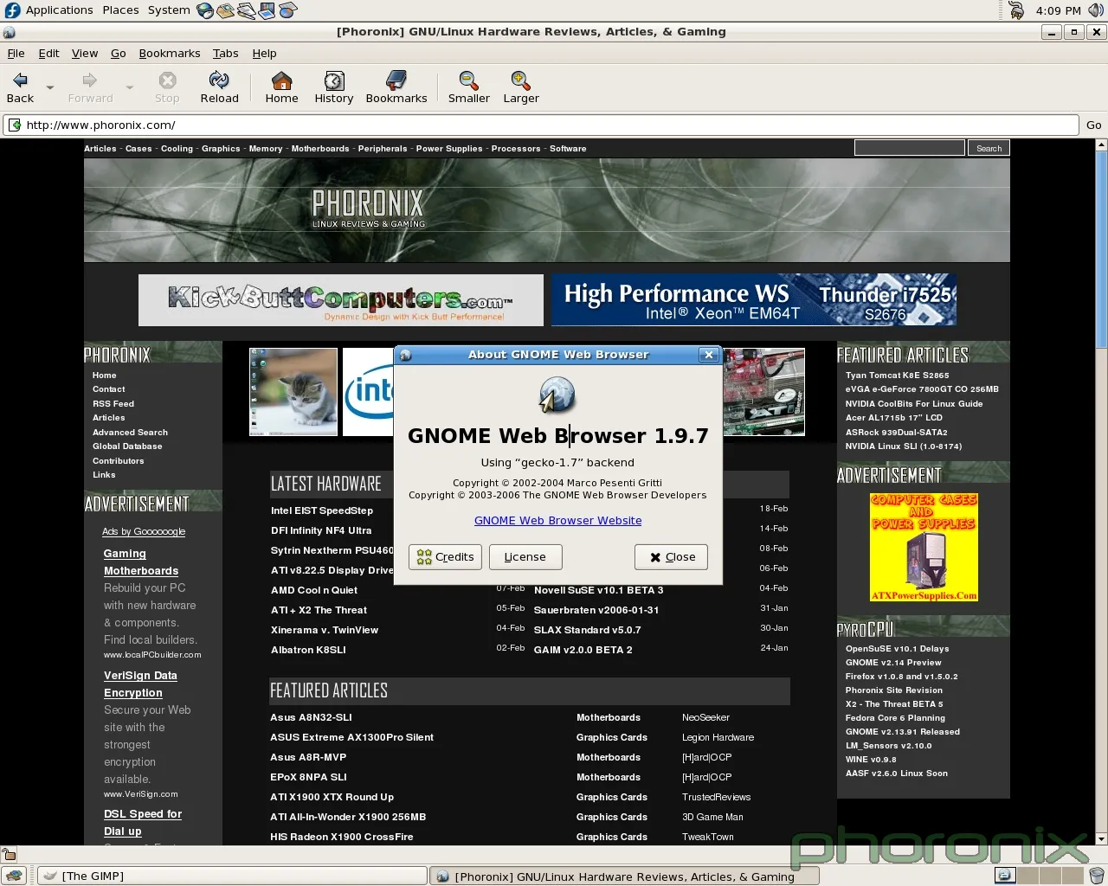1108x886 pixels.
Task: Click the site icon in address bar
Action: 15,125
